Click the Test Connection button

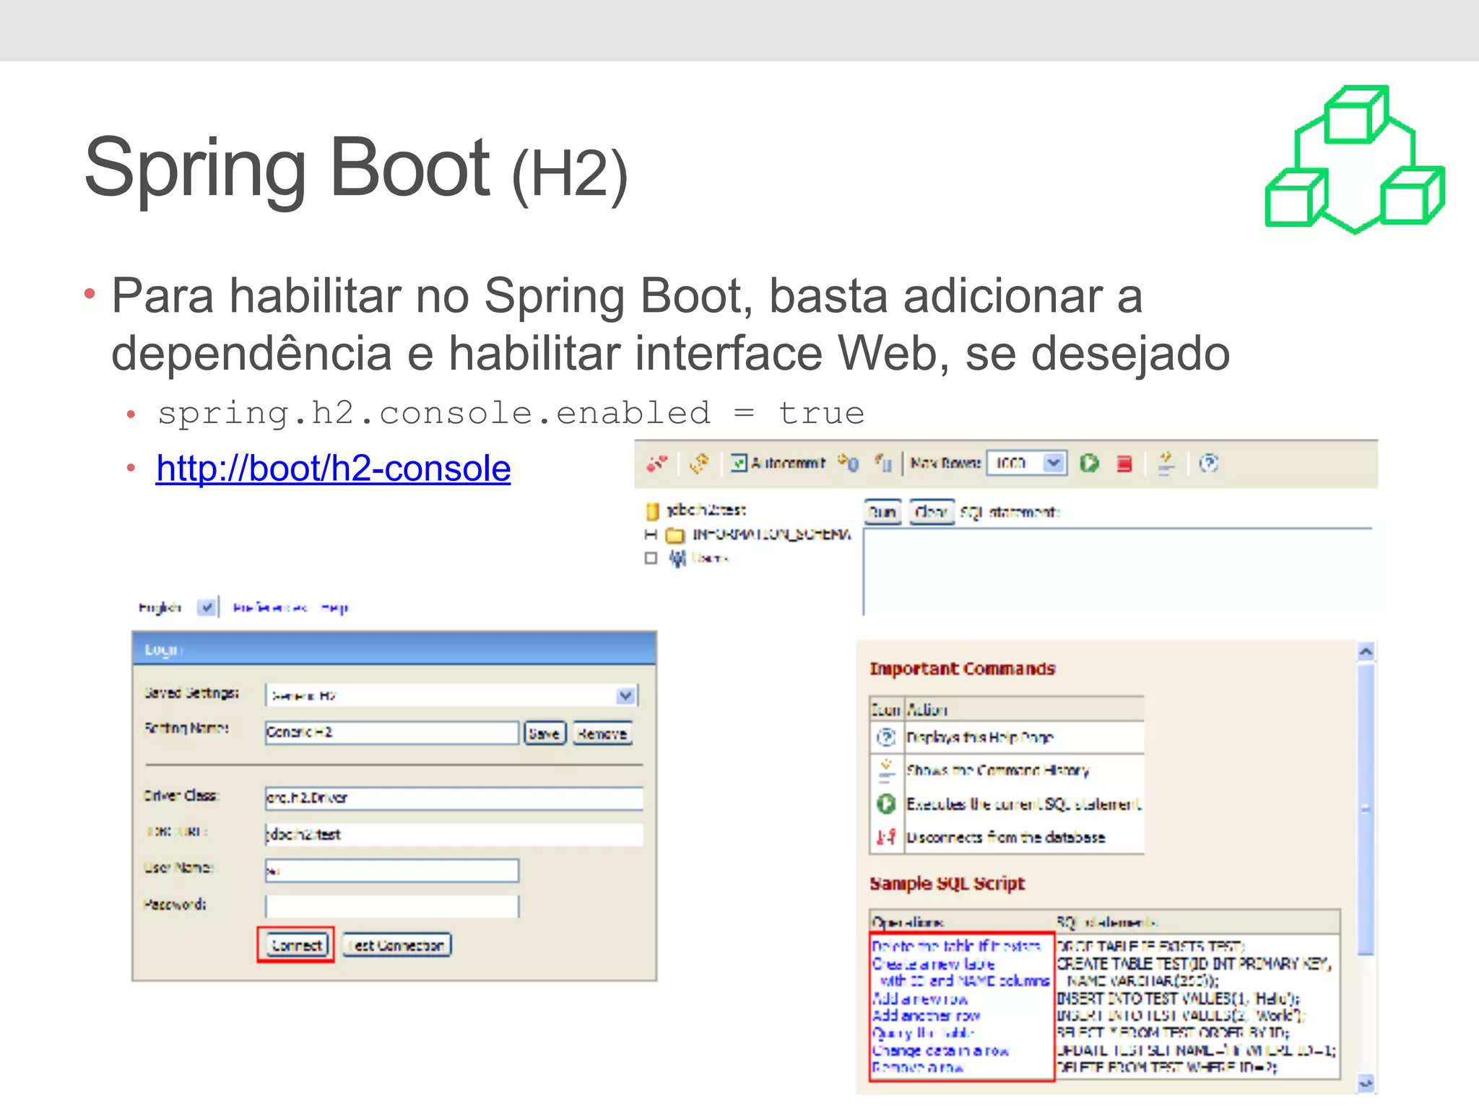coord(397,945)
